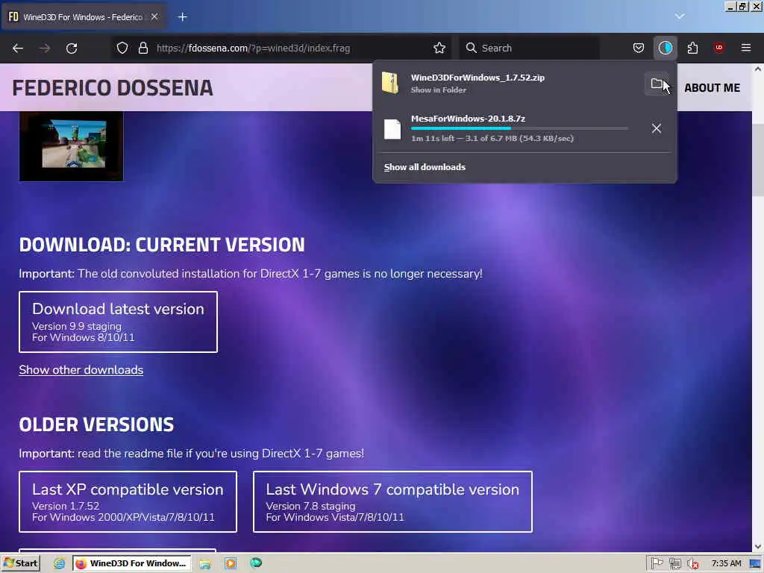Click page scrollbar up arrow
This screenshot has width=764, height=573.
(x=758, y=69)
